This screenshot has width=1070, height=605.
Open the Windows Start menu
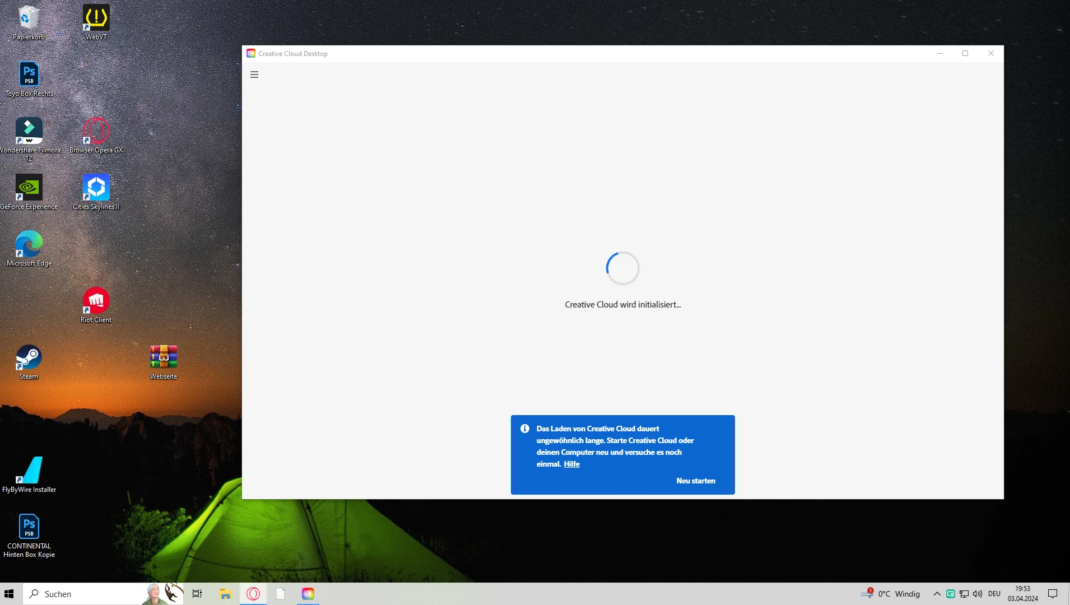[x=9, y=594]
